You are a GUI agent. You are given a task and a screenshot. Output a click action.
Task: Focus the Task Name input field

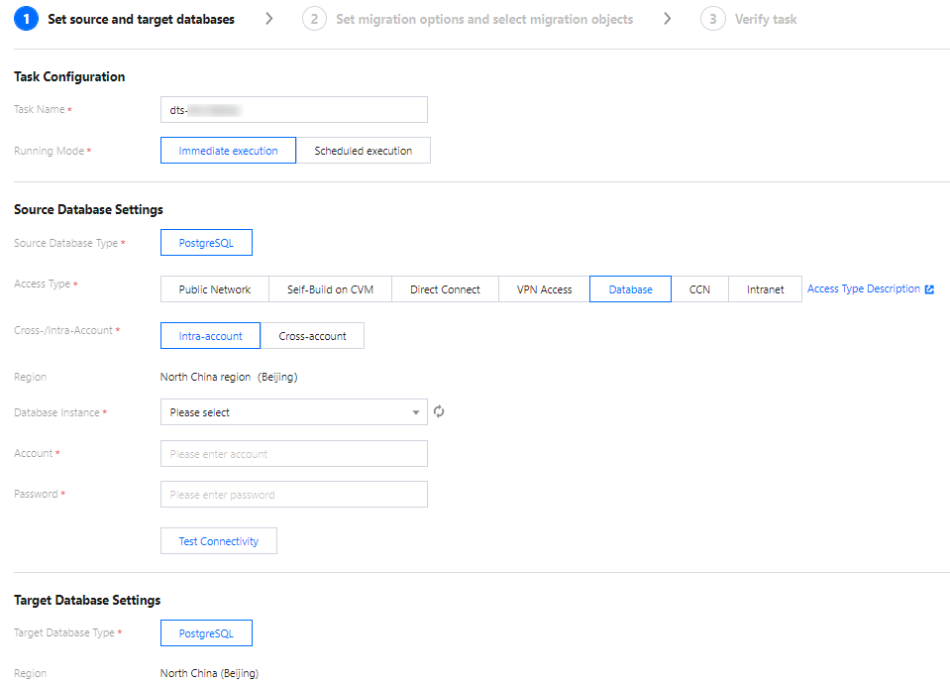[x=294, y=110]
